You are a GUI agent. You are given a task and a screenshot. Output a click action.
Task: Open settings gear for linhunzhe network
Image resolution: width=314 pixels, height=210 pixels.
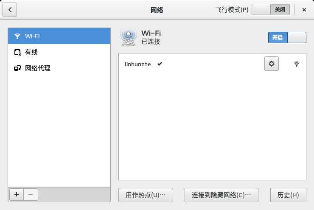point(271,64)
